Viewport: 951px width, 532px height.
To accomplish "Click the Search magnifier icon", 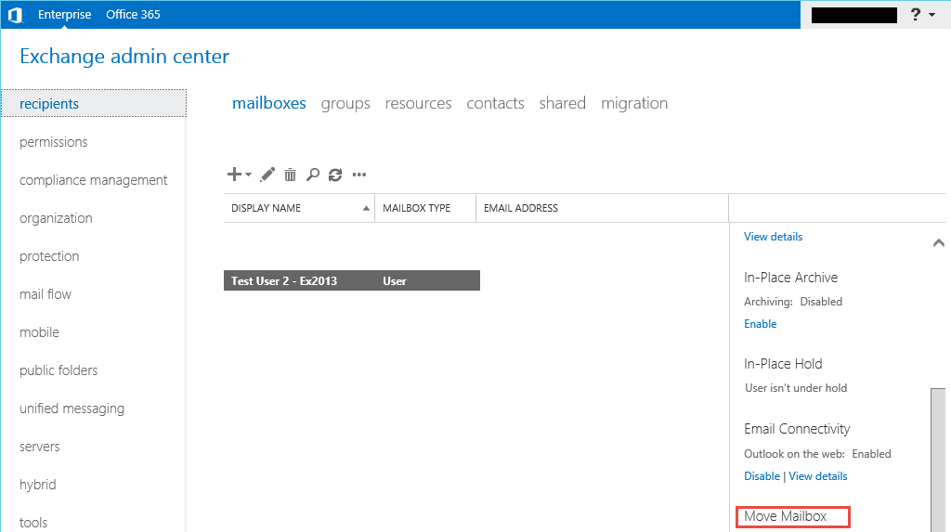I will pos(313,175).
